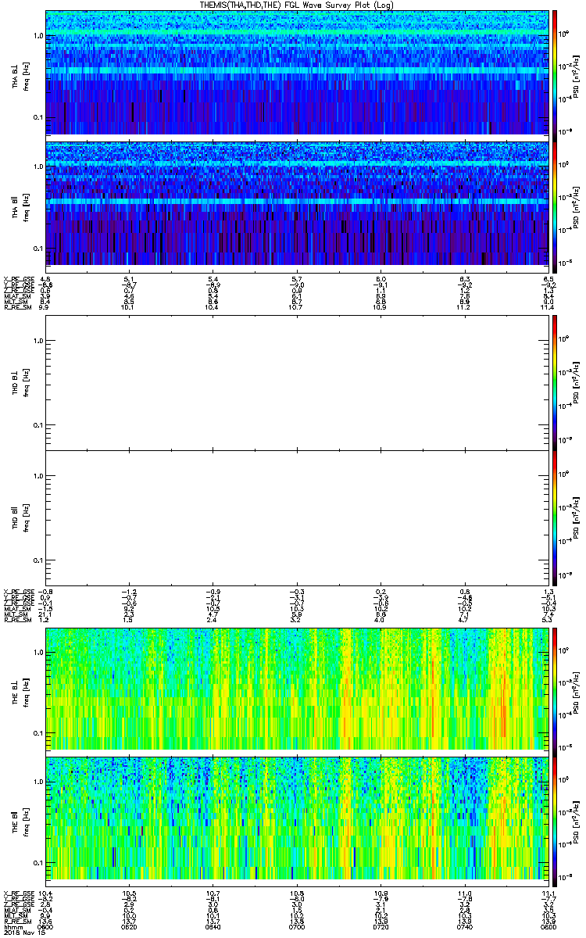Click the PSD color bar beside THE B-parallel
This screenshot has height=938, width=586.
[x=555, y=819]
